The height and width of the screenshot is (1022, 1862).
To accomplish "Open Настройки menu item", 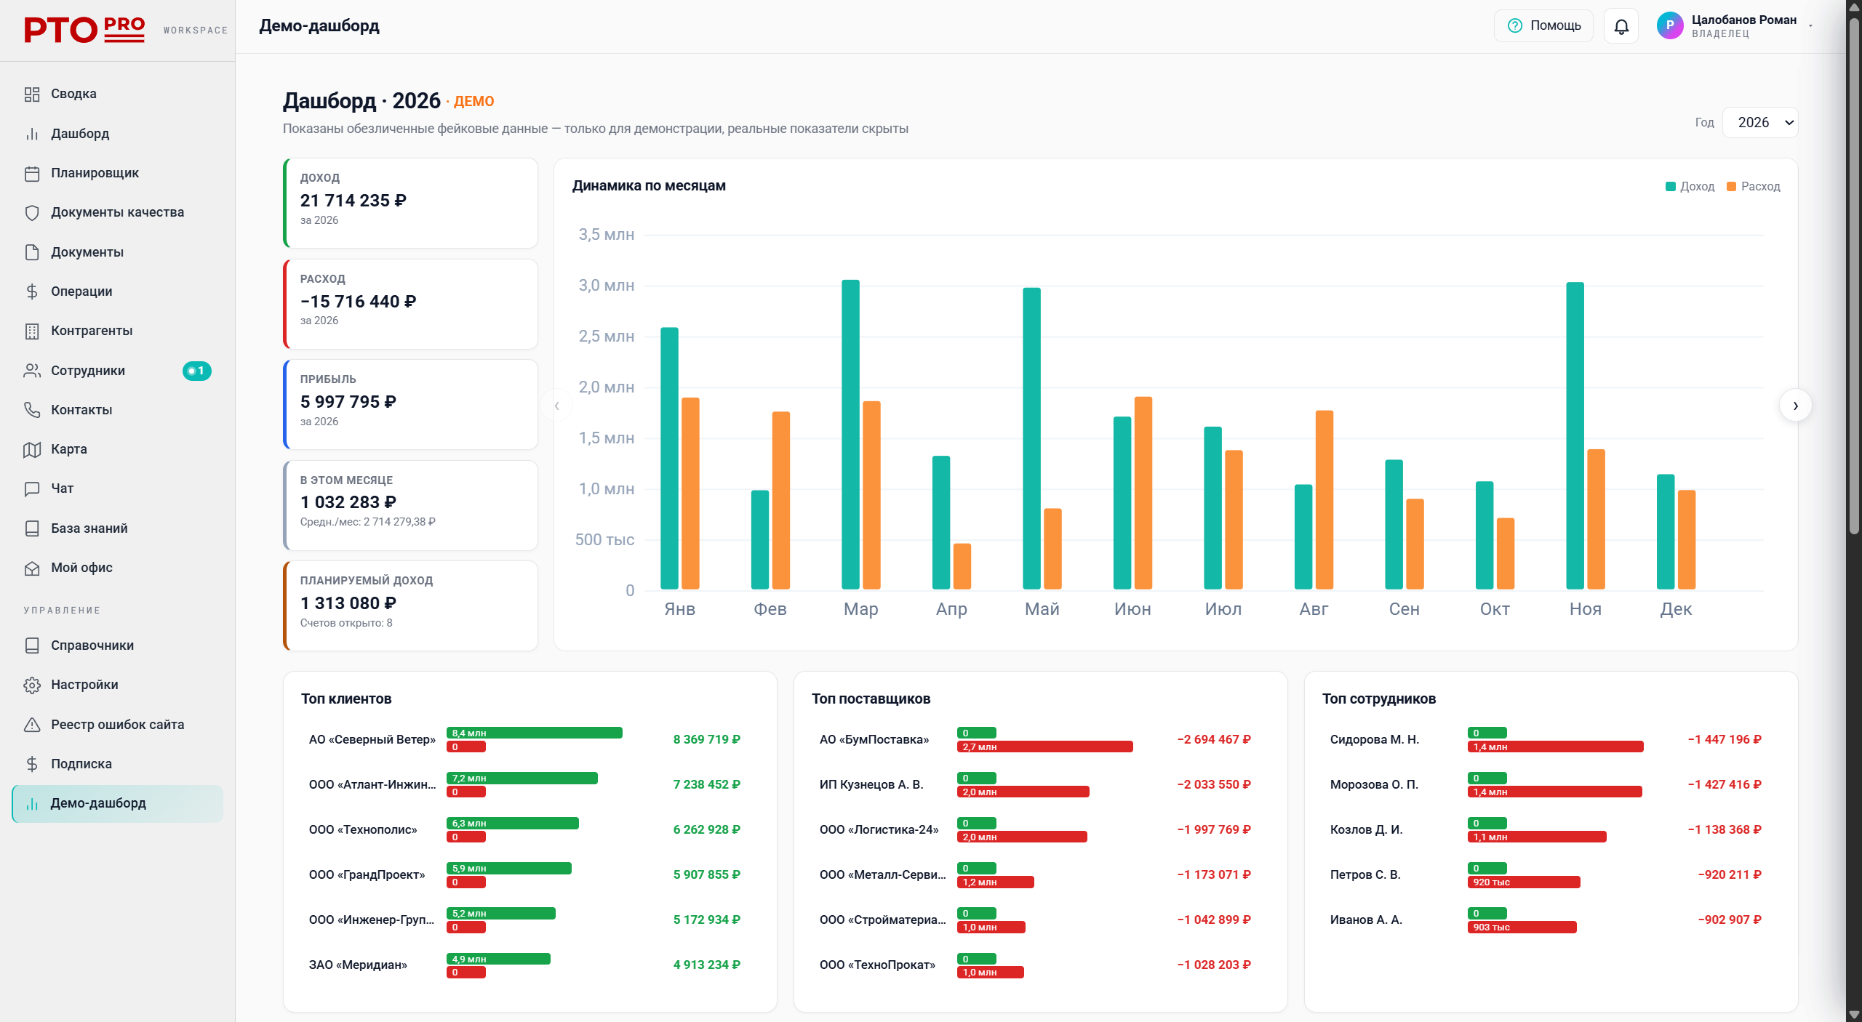I will point(118,685).
